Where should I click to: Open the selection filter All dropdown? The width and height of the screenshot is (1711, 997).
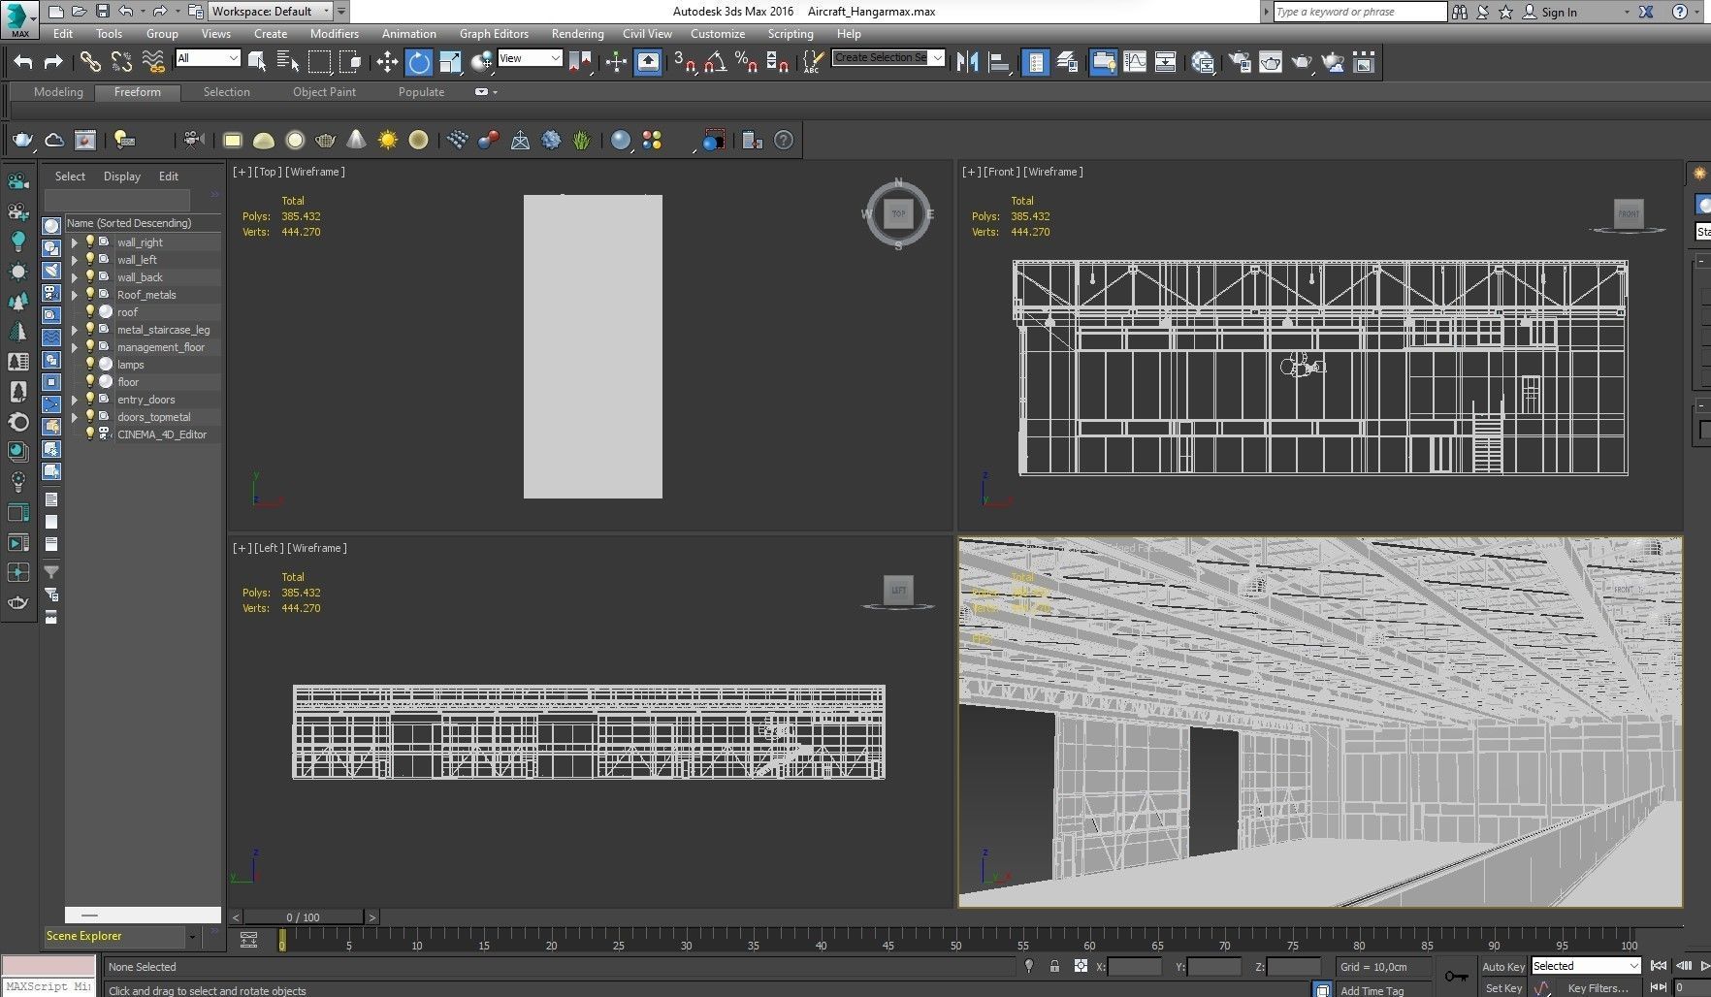[x=208, y=58]
